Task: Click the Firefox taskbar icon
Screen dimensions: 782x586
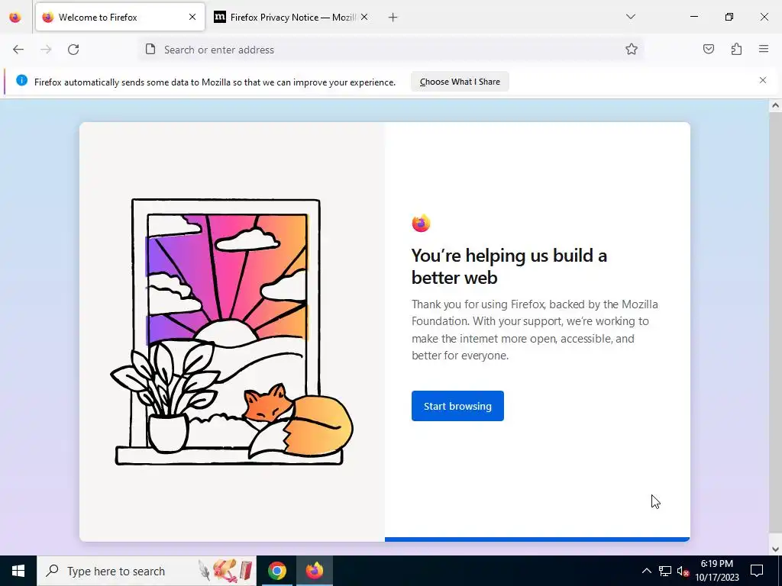Action: [x=314, y=571]
